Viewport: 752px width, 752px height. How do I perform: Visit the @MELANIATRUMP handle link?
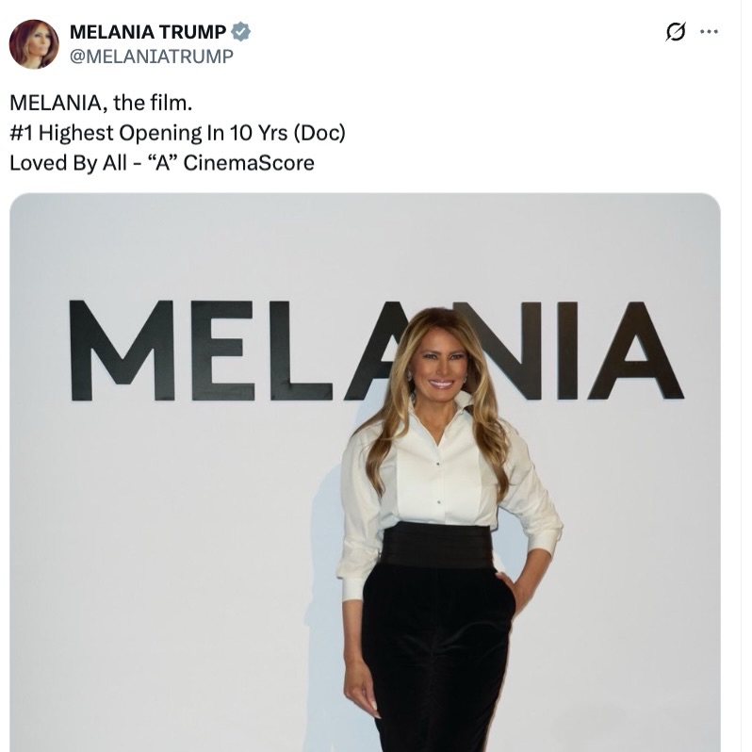(151, 56)
